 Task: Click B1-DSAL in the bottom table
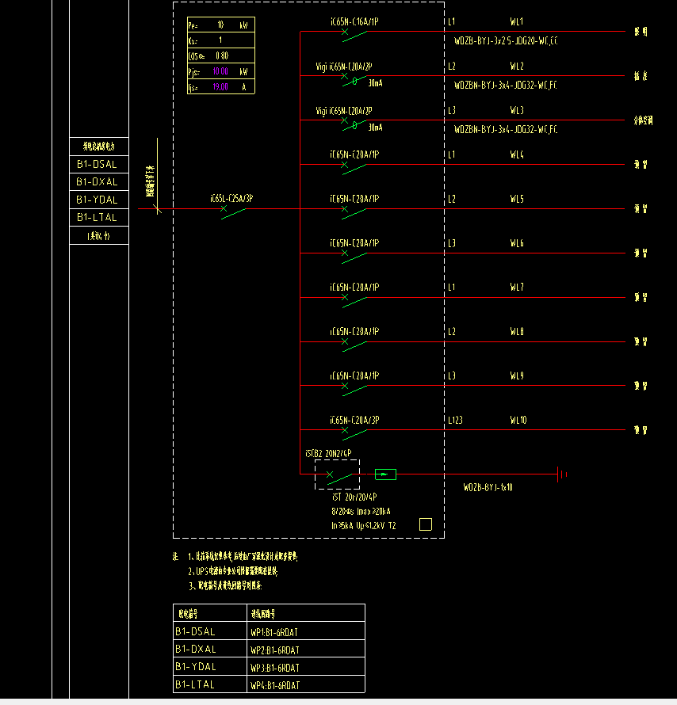[195, 631]
